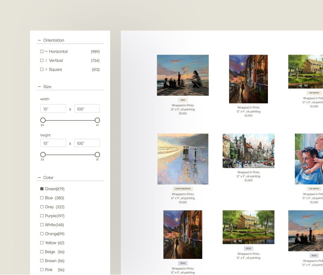Open the beach sunset painting thumbnail

click(183, 75)
